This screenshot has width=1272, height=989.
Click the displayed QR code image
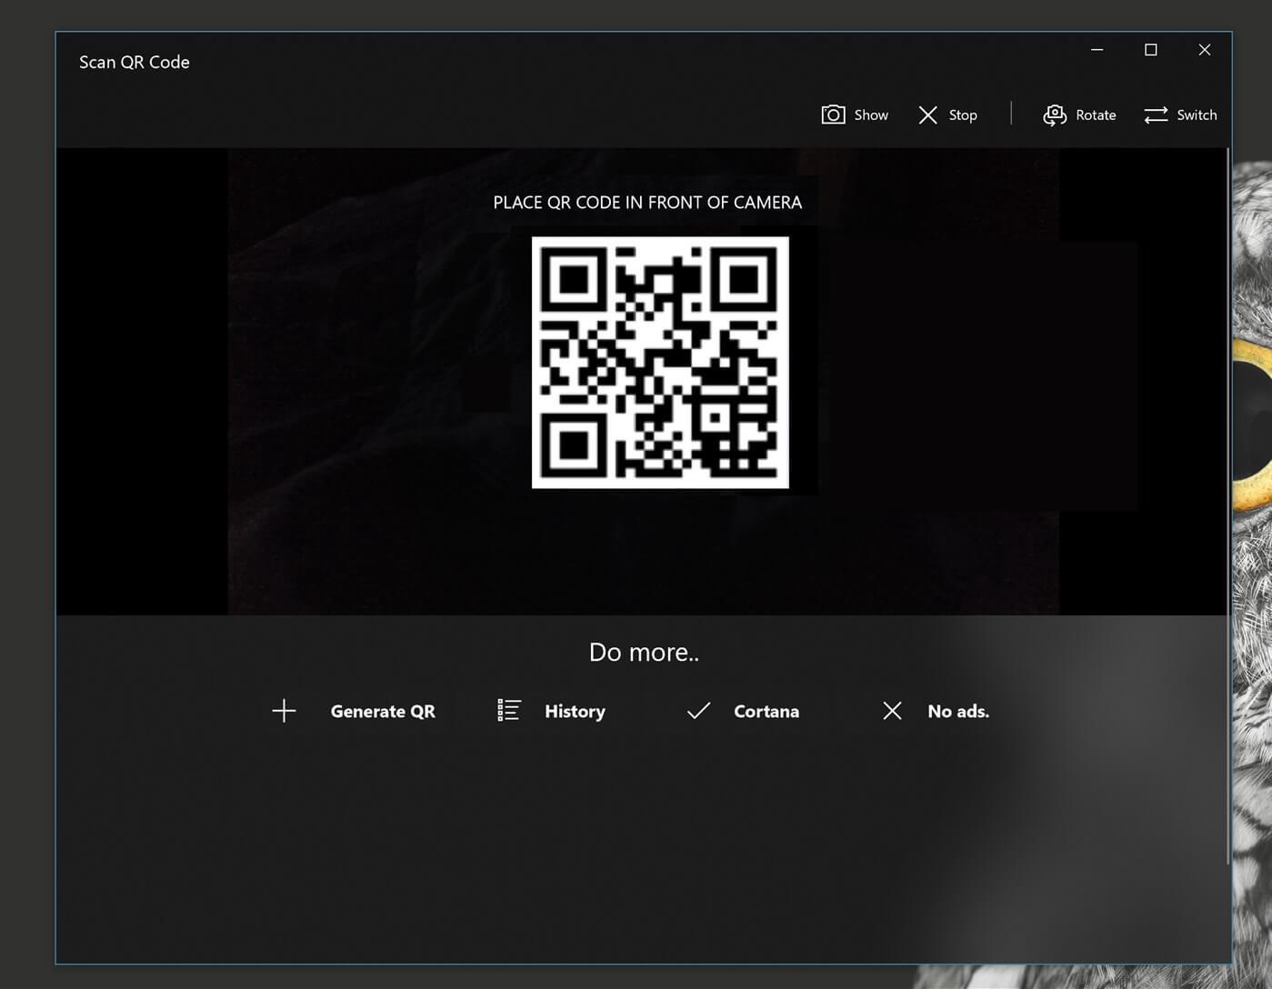point(660,362)
